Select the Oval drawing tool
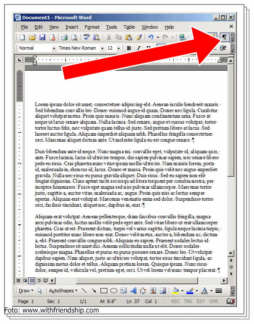The width and height of the screenshot is (254, 324). [x=114, y=291]
